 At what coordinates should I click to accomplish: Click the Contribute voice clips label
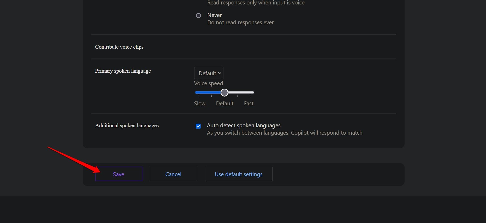coord(119,47)
